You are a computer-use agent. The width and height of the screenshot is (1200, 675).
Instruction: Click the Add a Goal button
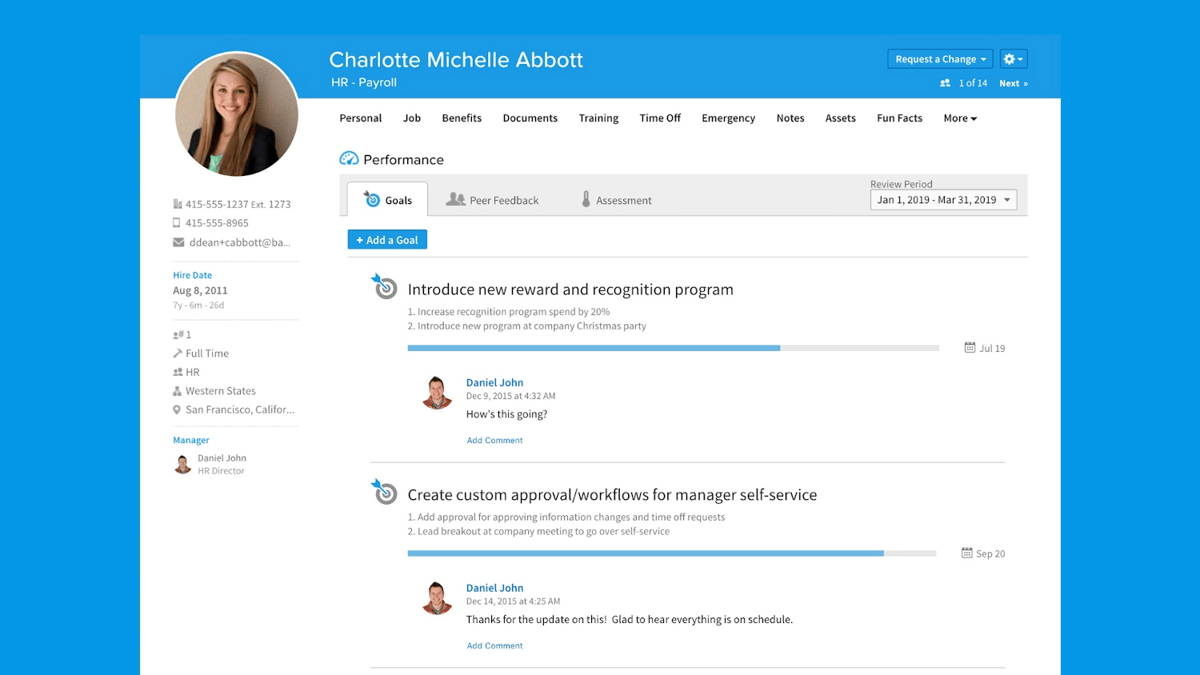coord(387,240)
